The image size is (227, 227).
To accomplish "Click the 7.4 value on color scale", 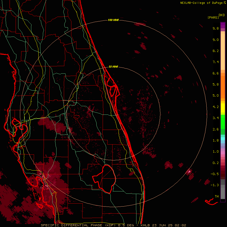I will (216, 62).
